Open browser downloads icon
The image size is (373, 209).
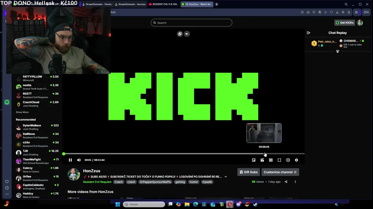click(x=337, y=12)
